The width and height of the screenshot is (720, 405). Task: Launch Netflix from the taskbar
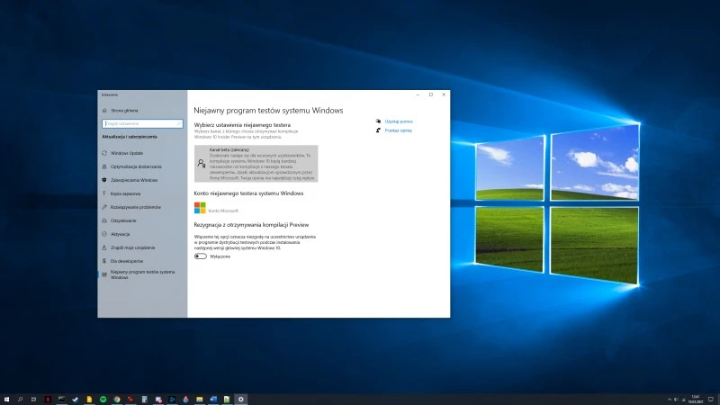pos(48,400)
